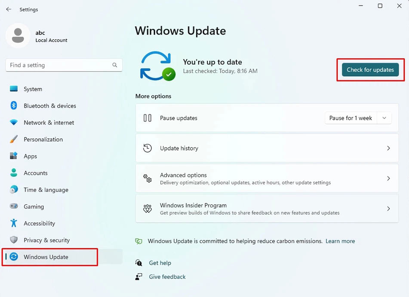Click the Give feedback link
The height and width of the screenshot is (297, 409).
click(x=166, y=277)
